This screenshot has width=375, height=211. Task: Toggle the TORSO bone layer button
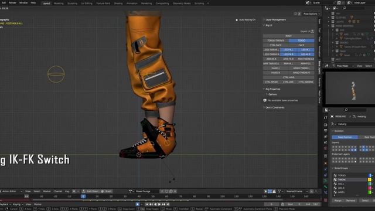coord(301,40)
